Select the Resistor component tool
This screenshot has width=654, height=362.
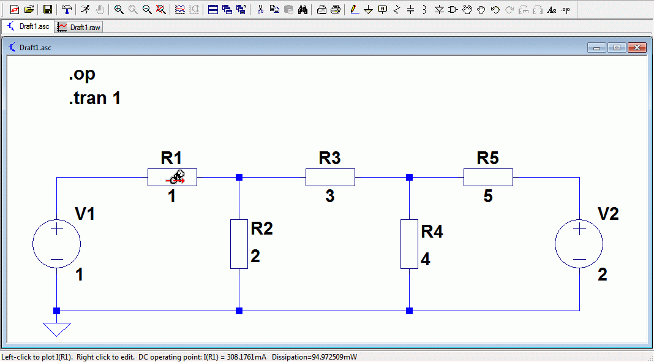coord(397,9)
